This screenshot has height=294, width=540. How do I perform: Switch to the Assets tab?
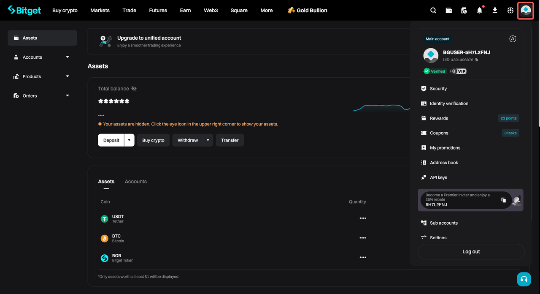(x=106, y=182)
